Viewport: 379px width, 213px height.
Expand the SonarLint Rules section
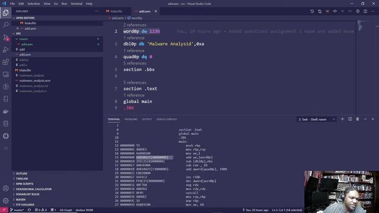[x=28, y=194]
